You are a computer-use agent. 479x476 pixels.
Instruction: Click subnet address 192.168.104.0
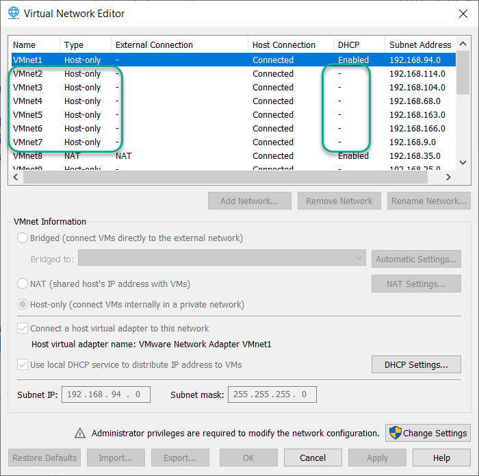[x=417, y=88]
